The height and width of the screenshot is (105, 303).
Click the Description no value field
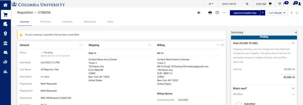(45, 77)
